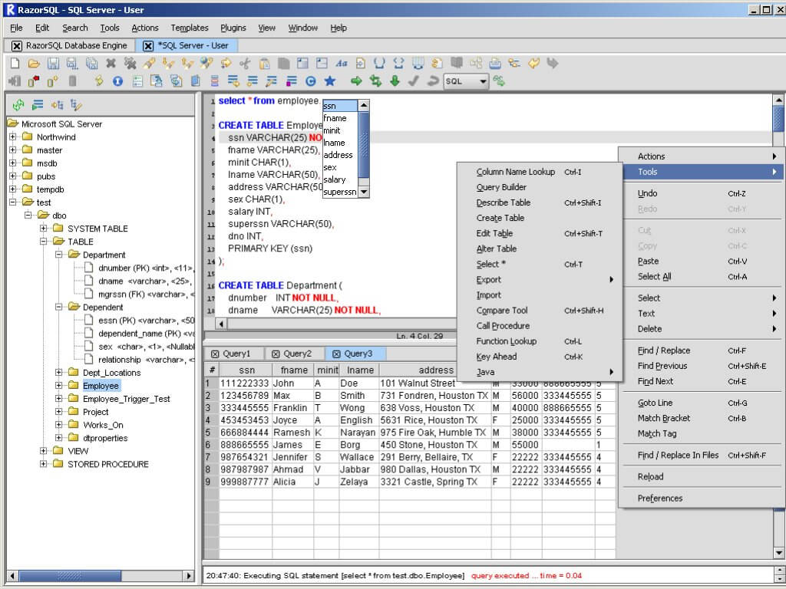Click the blue circled C icon
The width and height of the screenshot is (786, 589).
[310, 81]
